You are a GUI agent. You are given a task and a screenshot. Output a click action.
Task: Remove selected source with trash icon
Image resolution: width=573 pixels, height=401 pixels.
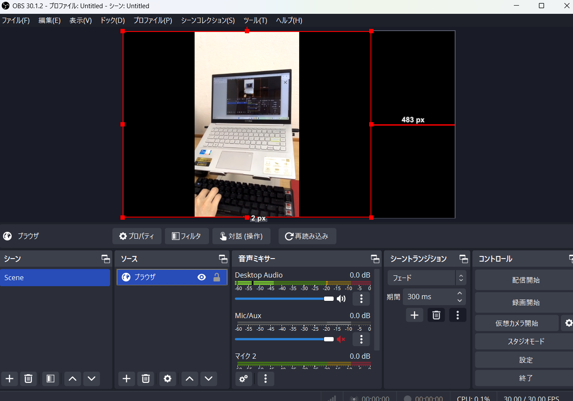click(146, 379)
